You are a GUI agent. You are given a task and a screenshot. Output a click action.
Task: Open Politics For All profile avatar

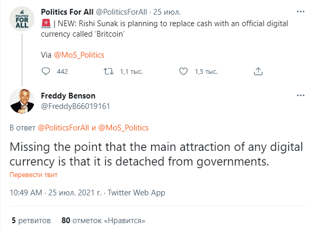(22, 19)
